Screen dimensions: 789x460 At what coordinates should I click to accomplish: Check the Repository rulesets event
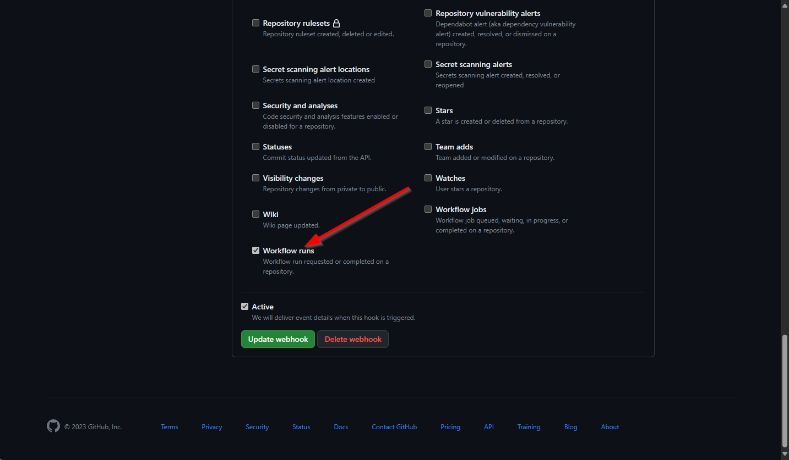[x=255, y=23]
